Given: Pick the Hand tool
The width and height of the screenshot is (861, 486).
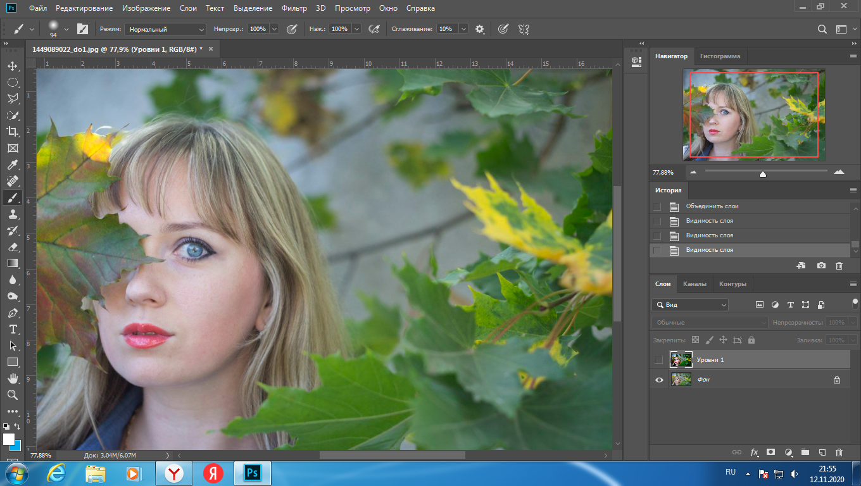Looking at the screenshot, I should [x=12, y=378].
